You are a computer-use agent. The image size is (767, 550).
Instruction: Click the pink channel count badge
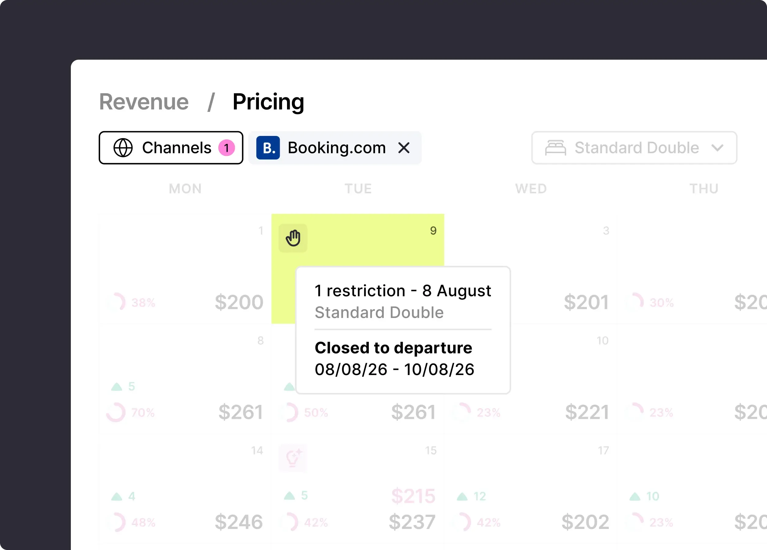coord(226,148)
